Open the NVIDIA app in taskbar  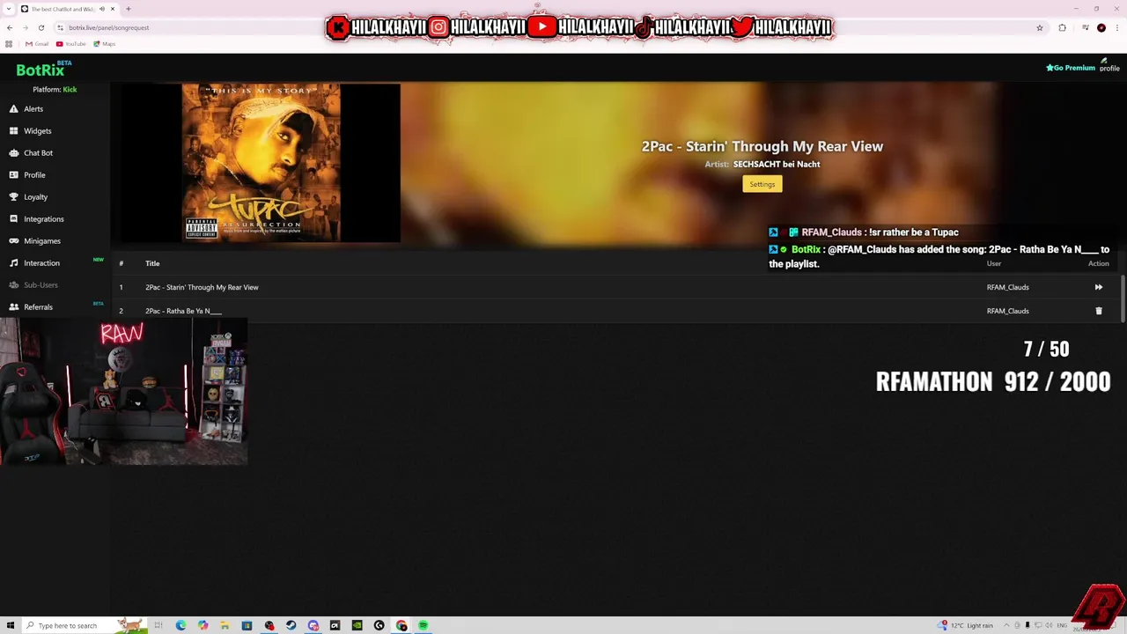click(357, 625)
